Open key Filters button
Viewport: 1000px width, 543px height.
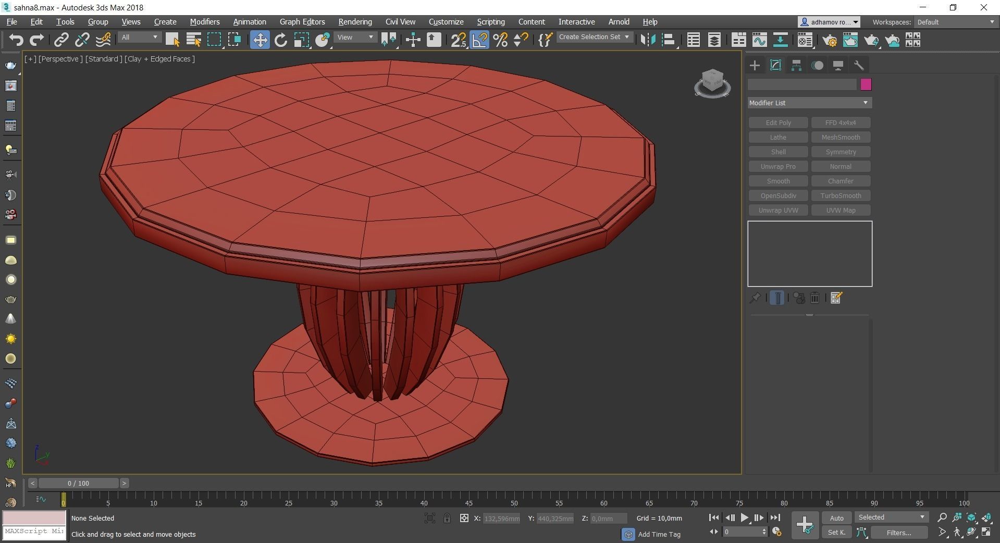pos(899,532)
